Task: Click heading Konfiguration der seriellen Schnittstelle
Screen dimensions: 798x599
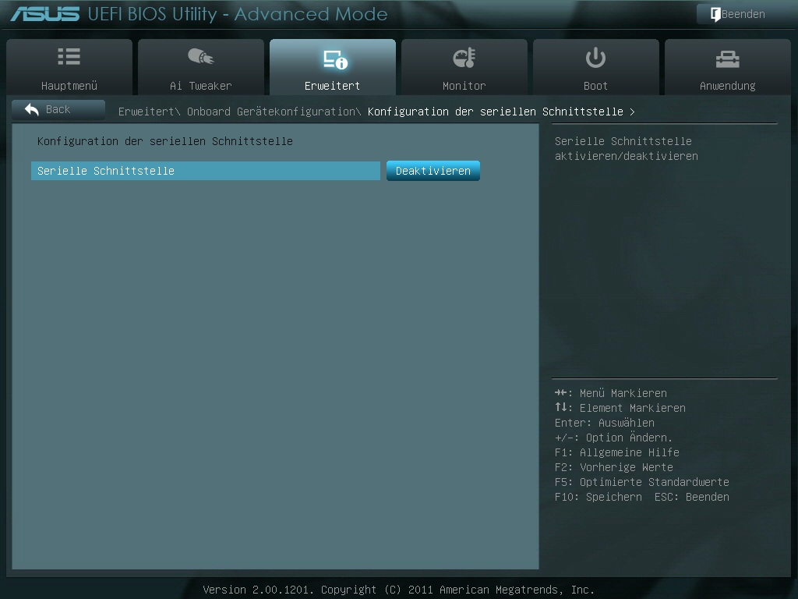Action: click(x=165, y=141)
